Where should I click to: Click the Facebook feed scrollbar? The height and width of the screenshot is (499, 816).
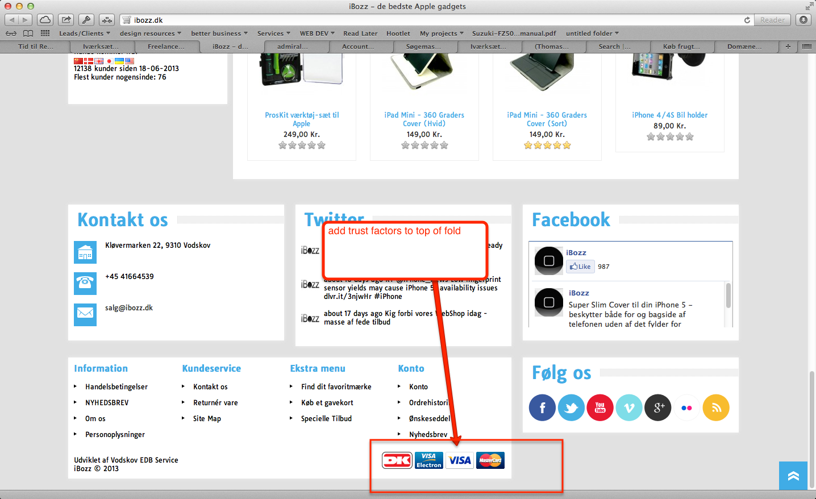pyautogui.click(x=728, y=296)
